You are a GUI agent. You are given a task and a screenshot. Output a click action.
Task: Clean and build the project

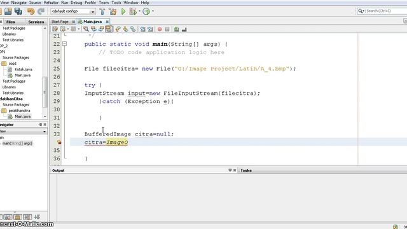(113, 11)
